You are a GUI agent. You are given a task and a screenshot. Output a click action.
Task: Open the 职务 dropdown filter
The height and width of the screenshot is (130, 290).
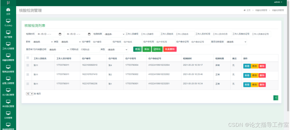(x=42, y=42)
